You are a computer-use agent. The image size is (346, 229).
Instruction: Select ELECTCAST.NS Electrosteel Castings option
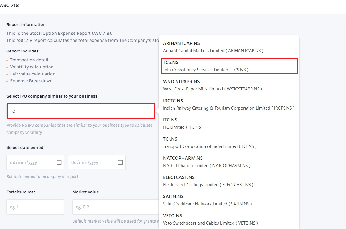pyautogui.click(x=229, y=181)
